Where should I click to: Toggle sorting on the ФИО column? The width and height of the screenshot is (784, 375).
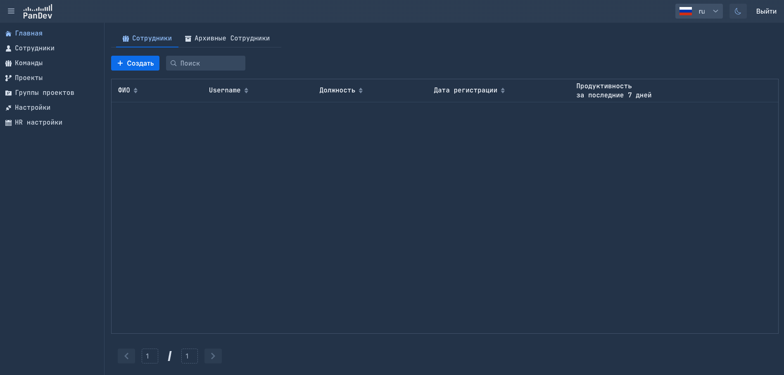coord(135,90)
